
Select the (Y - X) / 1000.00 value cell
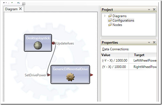coord(115,67)
